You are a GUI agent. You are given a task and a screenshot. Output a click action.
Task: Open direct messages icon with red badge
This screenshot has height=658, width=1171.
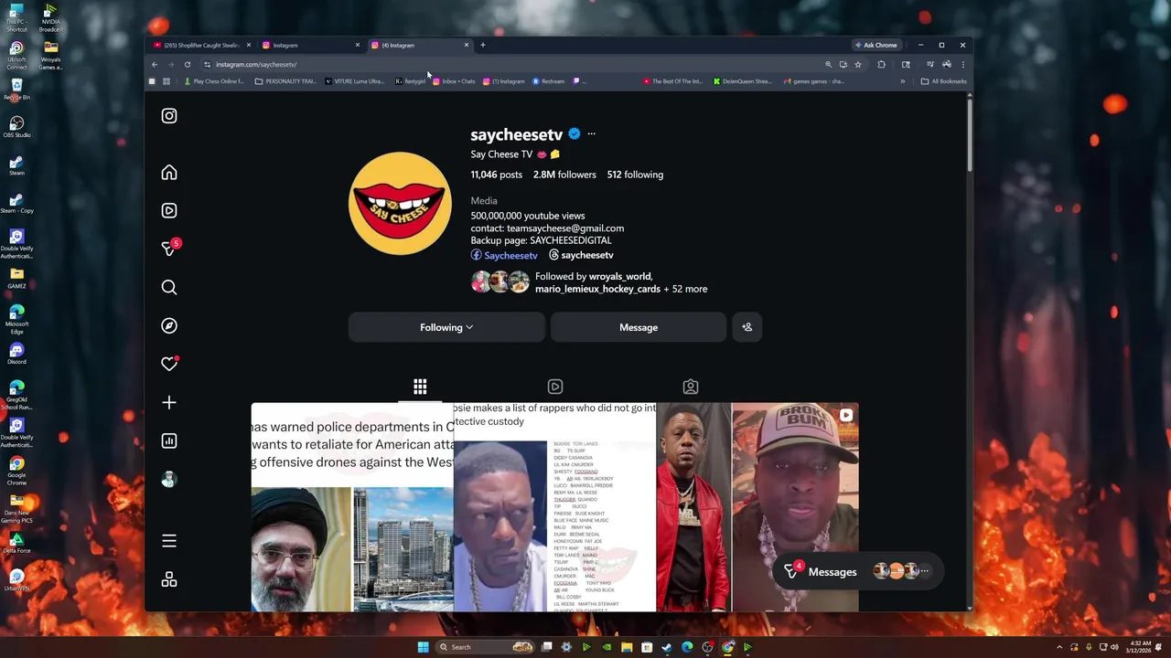[x=169, y=249]
